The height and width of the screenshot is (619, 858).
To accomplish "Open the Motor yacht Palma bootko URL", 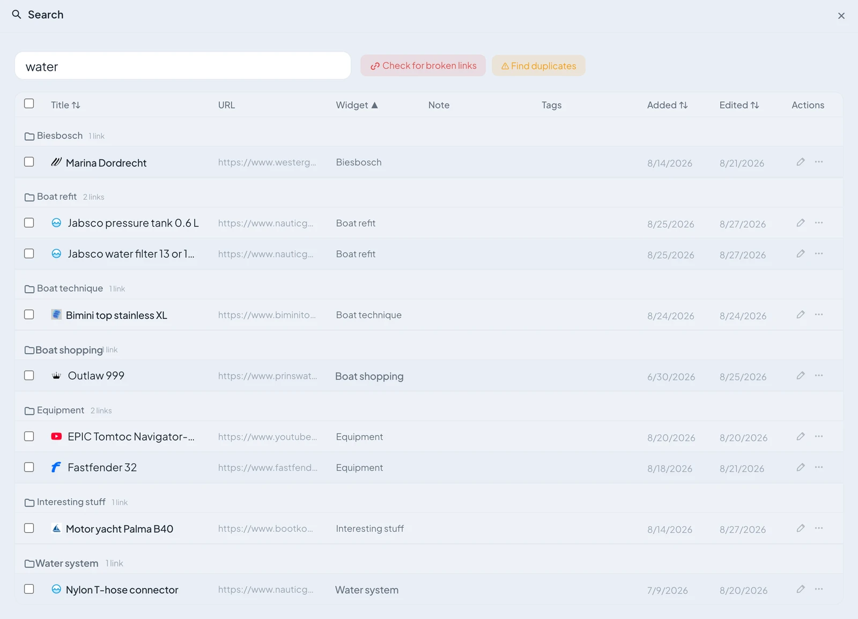I will click(x=266, y=529).
